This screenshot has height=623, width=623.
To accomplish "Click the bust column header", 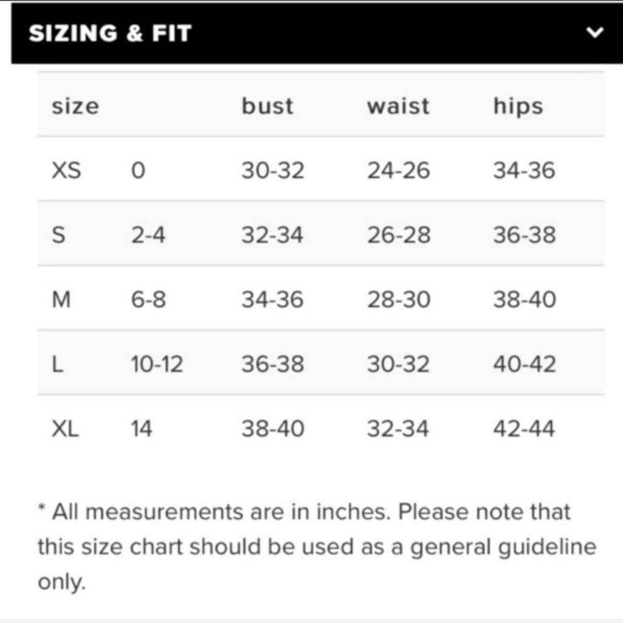I will click(267, 106).
